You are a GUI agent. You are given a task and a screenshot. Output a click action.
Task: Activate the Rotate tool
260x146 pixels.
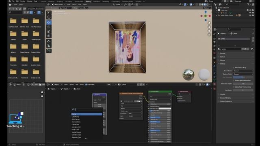point(49,27)
